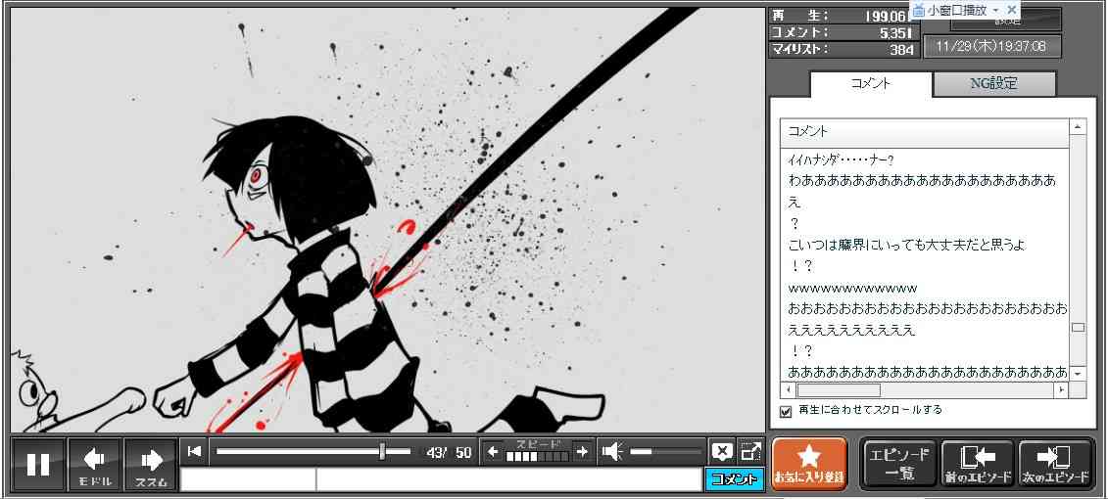Go to the next episode
This screenshot has width=1108, height=499.
pos(1055,464)
